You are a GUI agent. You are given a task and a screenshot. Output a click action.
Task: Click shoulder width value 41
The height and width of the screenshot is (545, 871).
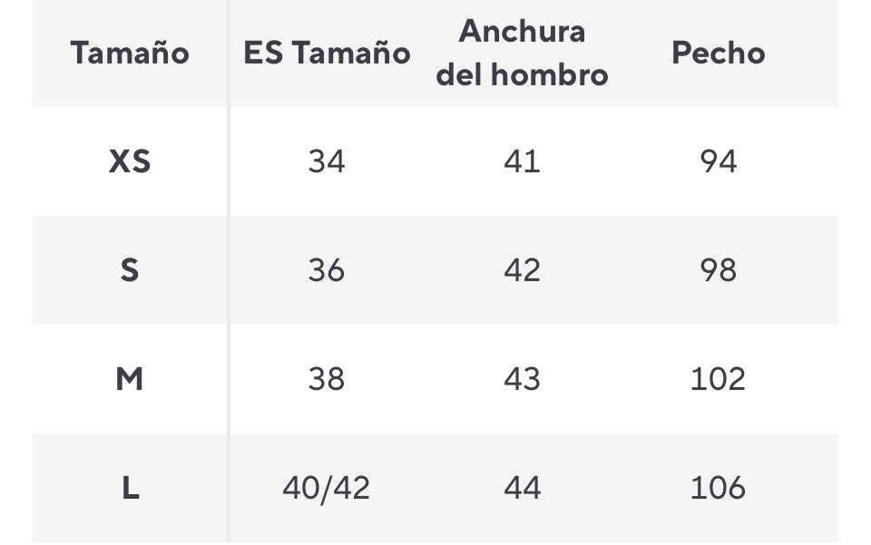coord(522,161)
